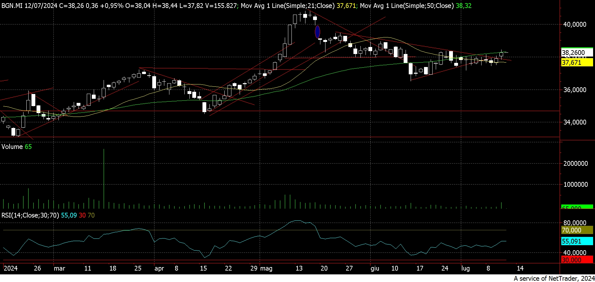Image resolution: width=595 pixels, height=282 pixels.
Task: Click the yellow 37,671 moving average axis label
Action: pyautogui.click(x=577, y=62)
